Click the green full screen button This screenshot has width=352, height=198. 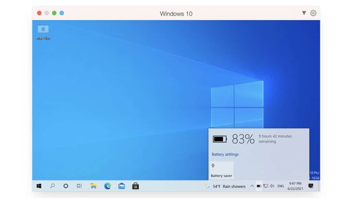(54, 13)
